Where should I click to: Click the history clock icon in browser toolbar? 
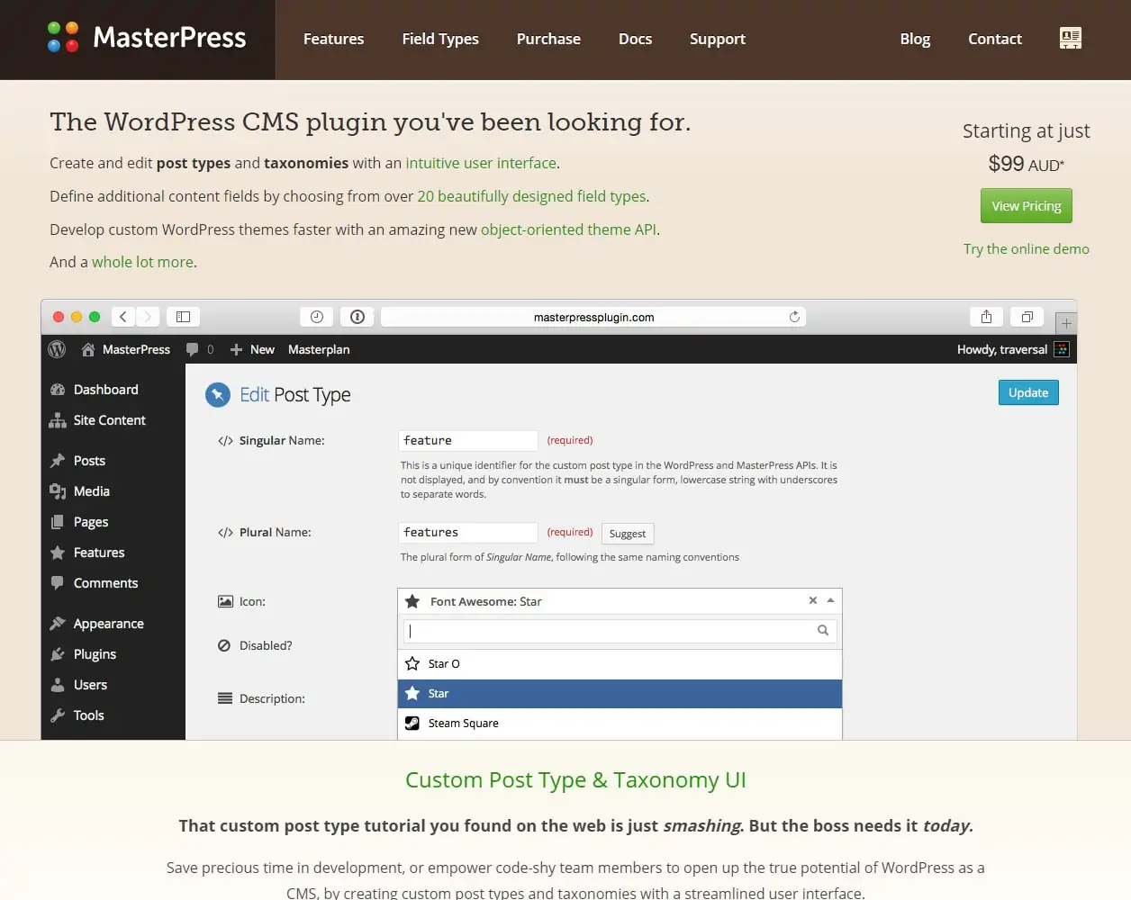[316, 317]
